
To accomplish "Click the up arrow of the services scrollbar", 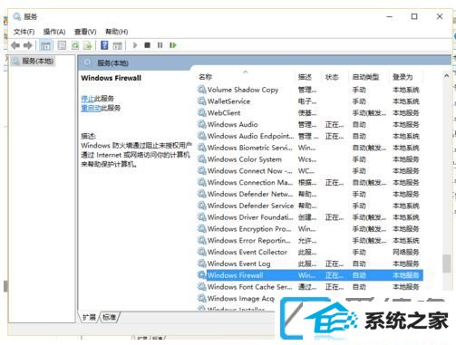I will 446,76.
